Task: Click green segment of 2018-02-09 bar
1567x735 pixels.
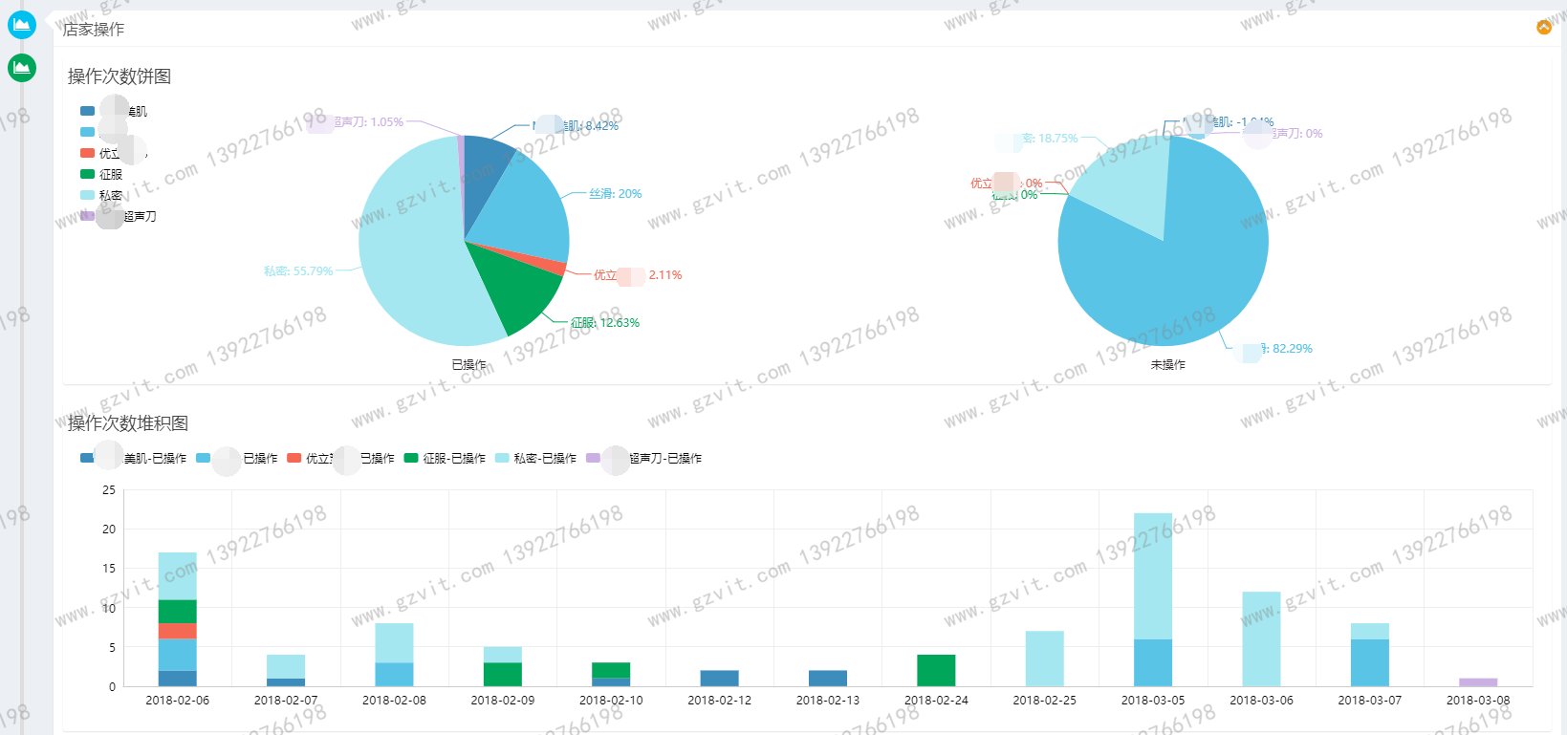Action: pos(503,675)
